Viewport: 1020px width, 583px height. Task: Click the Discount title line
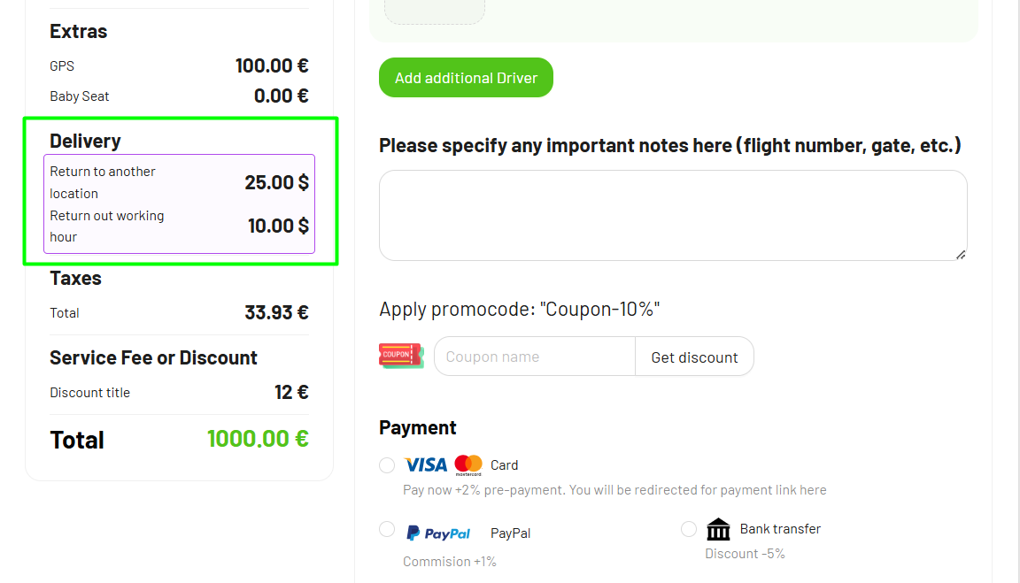(x=179, y=393)
